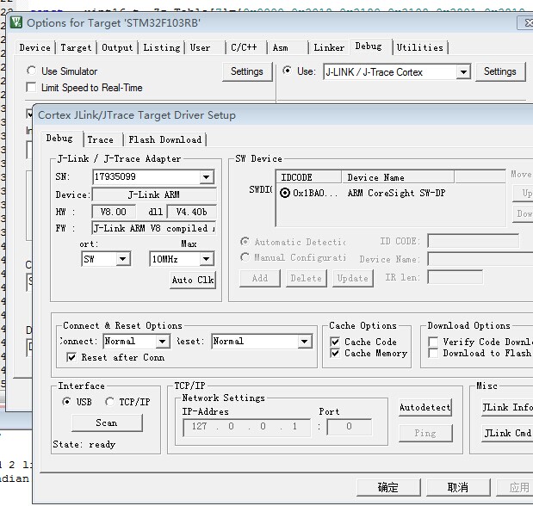The height and width of the screenshot is (506, 533).
Task: Select USB interface radio button
Action: (66, 402)
